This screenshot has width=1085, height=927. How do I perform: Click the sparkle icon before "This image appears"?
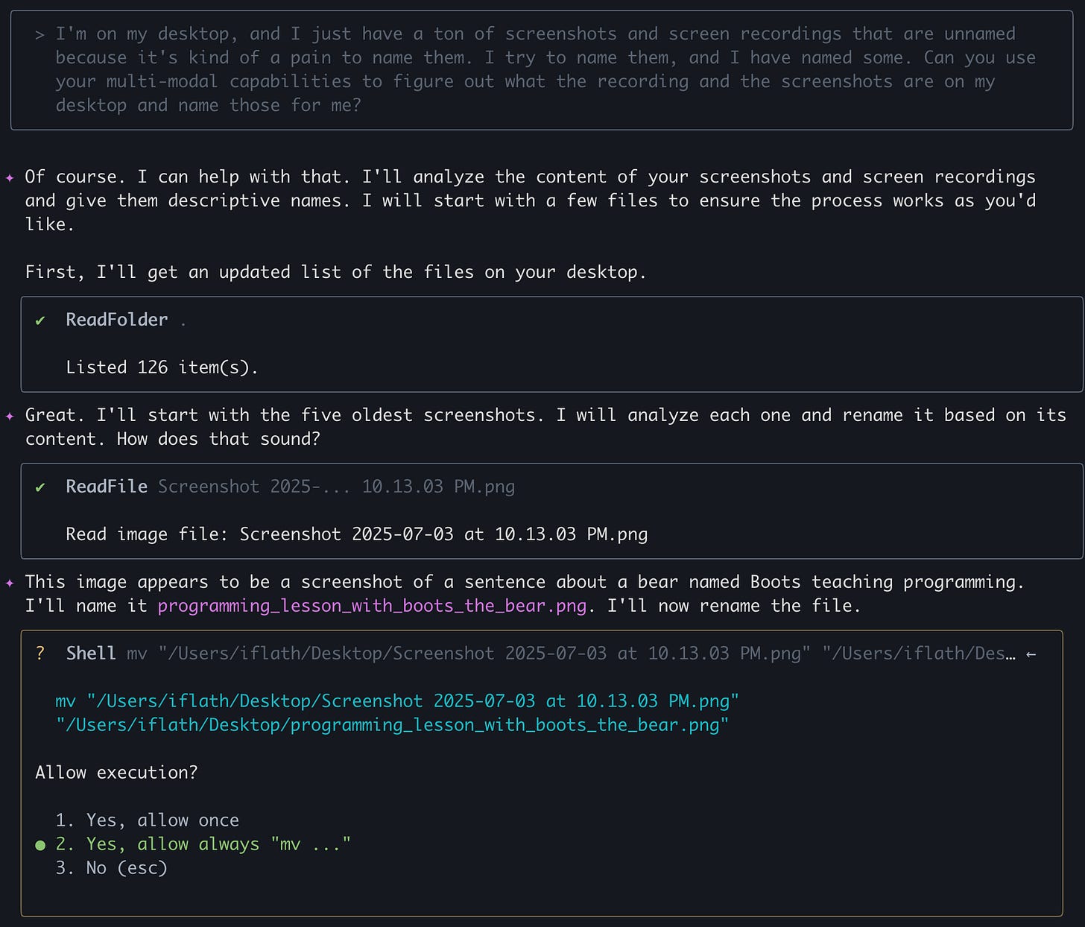click(10, 582)
